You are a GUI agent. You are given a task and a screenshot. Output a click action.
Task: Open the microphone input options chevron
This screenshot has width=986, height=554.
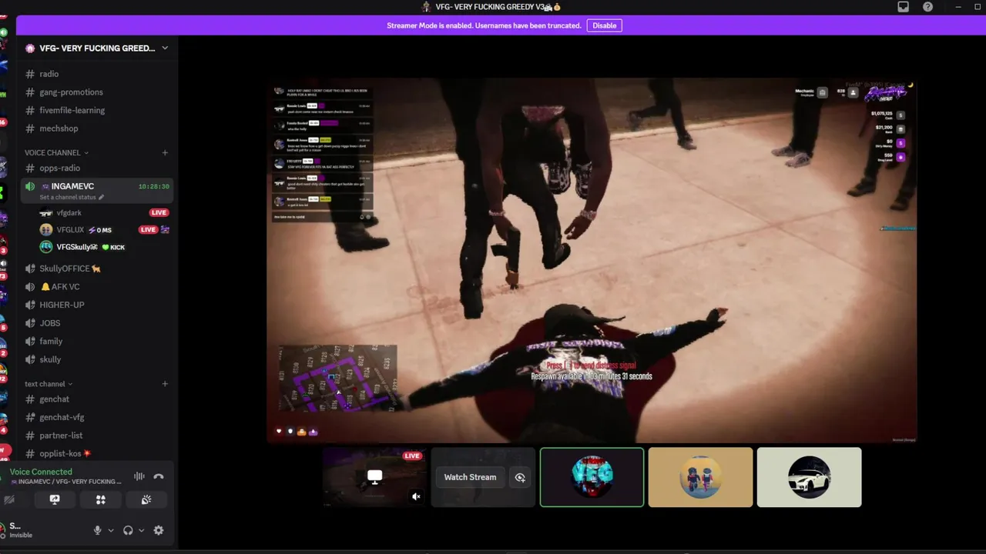pos(111,530)
